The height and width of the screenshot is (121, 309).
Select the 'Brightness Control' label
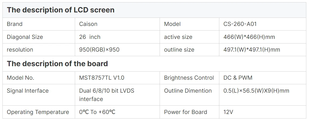pos(189,78)
